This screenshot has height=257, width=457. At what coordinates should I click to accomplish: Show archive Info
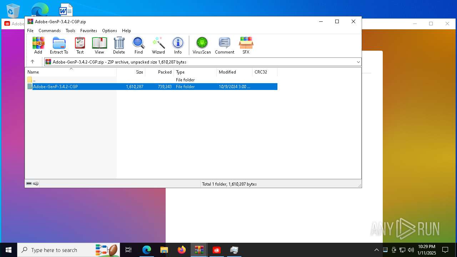tap(178, 45)
